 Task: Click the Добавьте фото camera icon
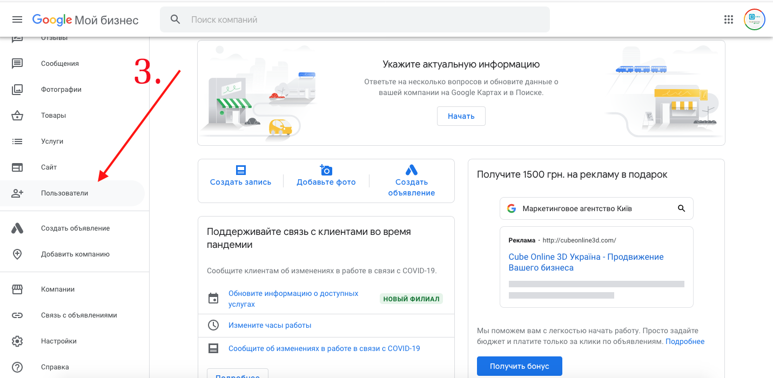click(326, 170)
